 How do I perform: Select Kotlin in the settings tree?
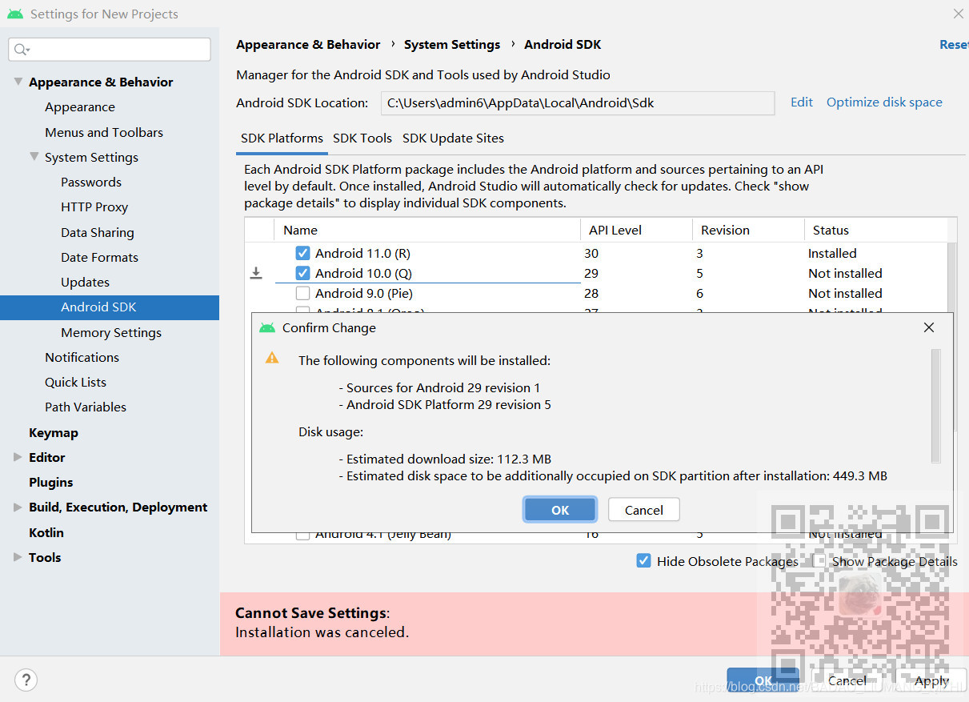pyautogui.click(x=46, y=532)
